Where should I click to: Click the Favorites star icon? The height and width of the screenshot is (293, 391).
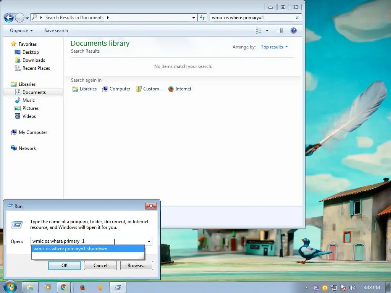(x=13, y=44)
